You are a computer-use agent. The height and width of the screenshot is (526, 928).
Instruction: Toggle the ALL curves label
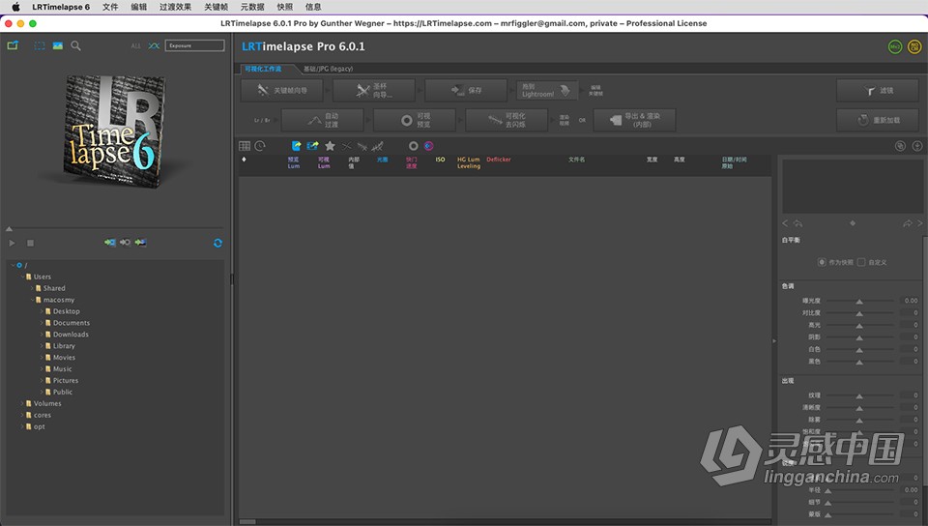click(136, 45)
